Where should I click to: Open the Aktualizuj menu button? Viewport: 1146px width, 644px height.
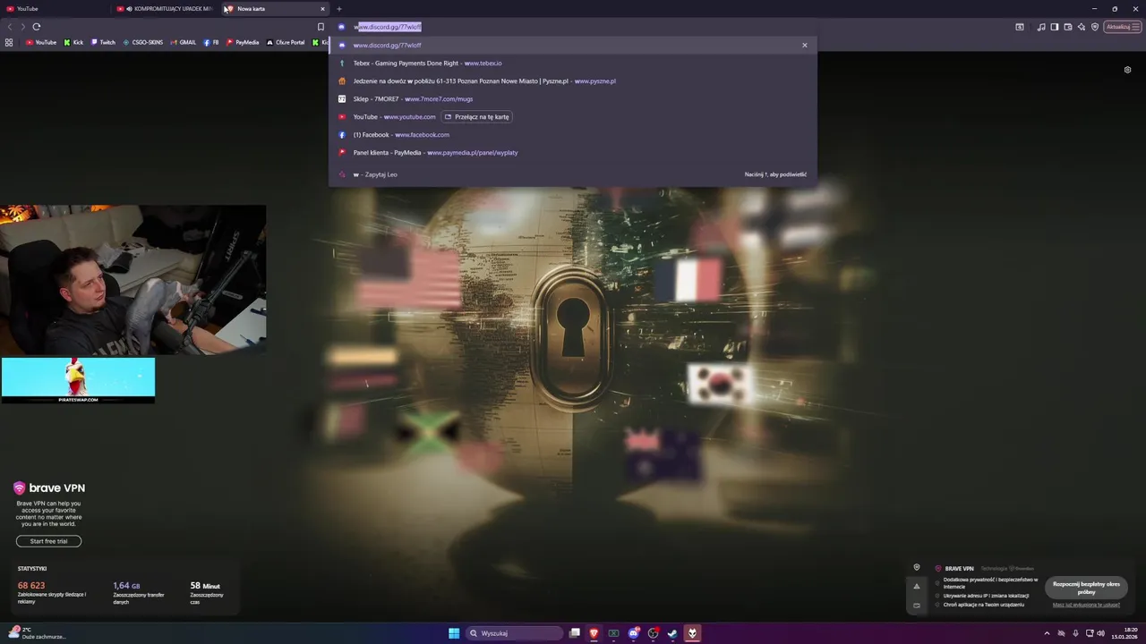pos(1122,27)
